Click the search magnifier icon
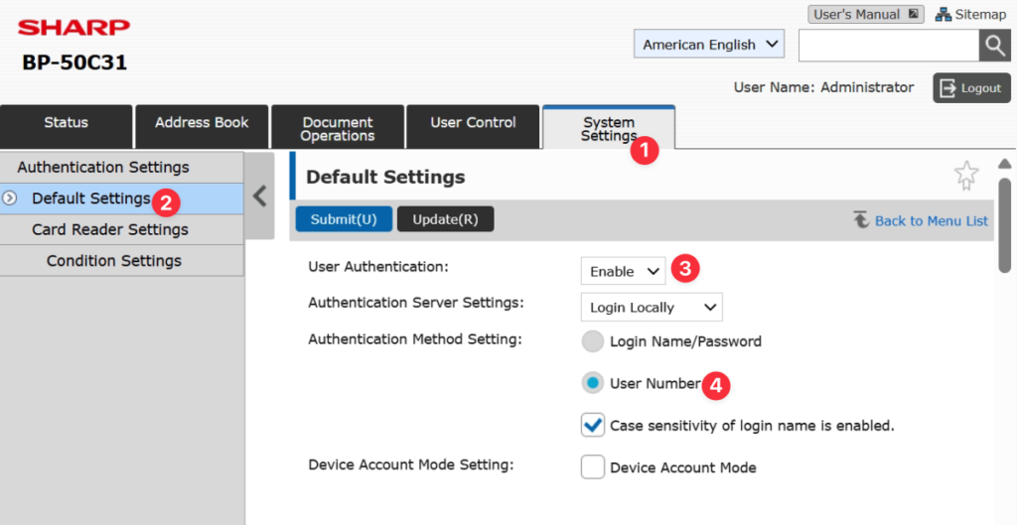 (x=994, y=46)
